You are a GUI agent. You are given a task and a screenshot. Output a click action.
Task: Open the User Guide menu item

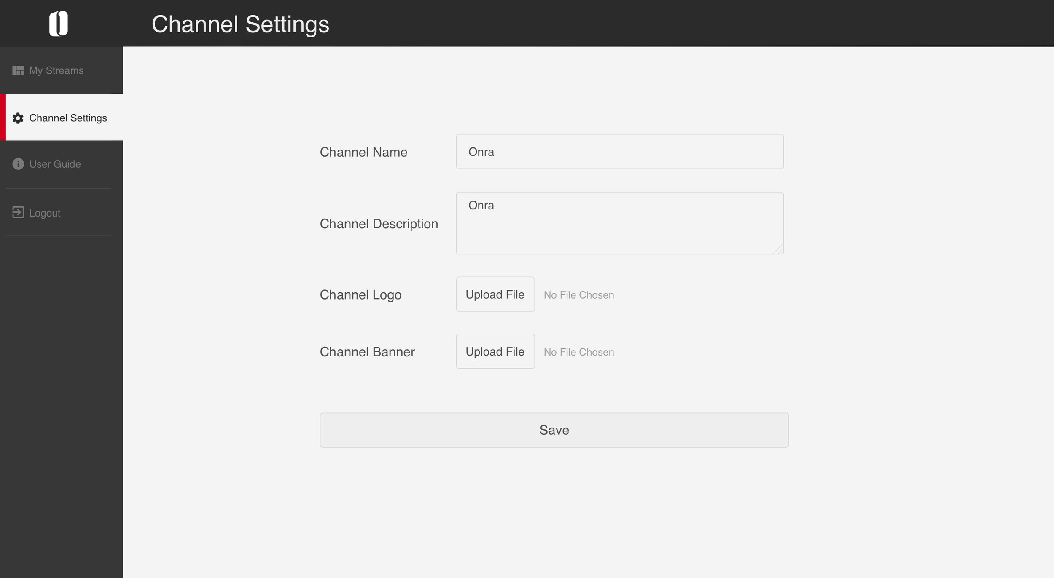62,164
